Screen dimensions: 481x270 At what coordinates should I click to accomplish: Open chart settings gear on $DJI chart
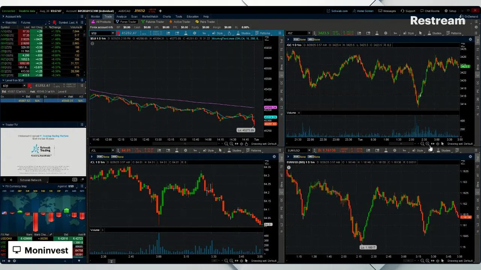click(194, 33)
